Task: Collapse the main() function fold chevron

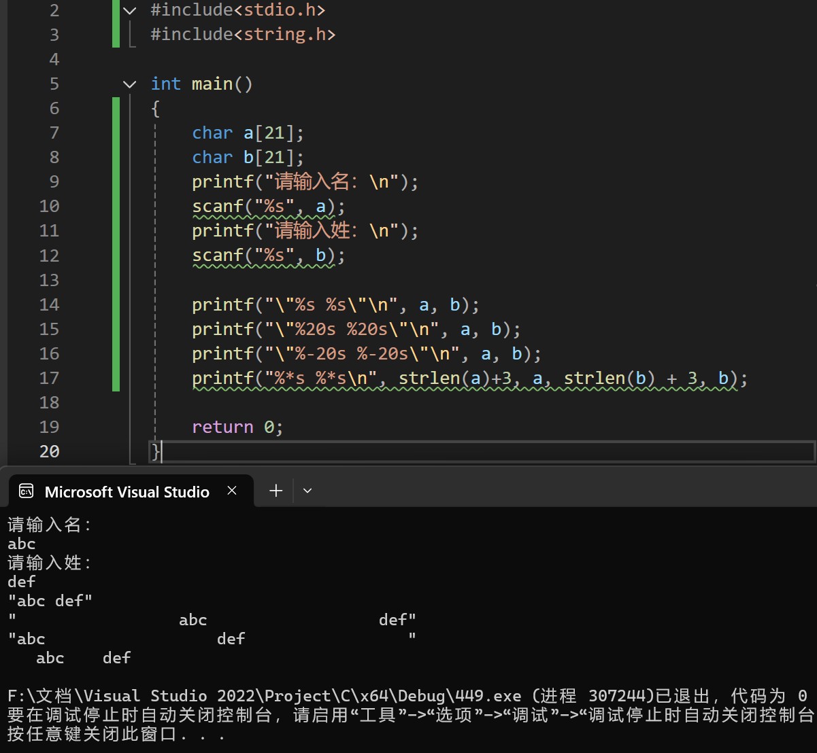Action: click(129, 84)
